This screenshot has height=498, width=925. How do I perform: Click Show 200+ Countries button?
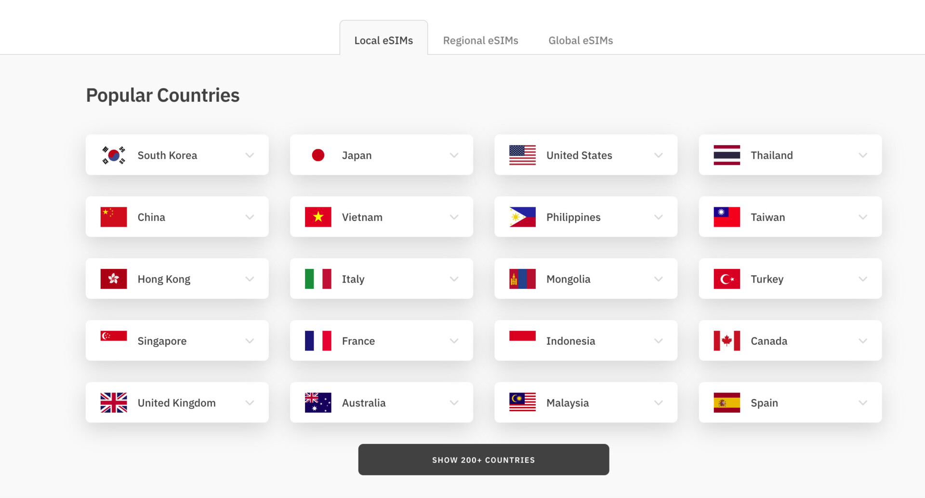click(x=483, y=459)
